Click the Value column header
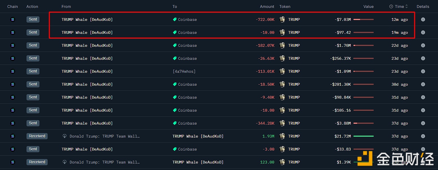 click(x=368, y=6)
